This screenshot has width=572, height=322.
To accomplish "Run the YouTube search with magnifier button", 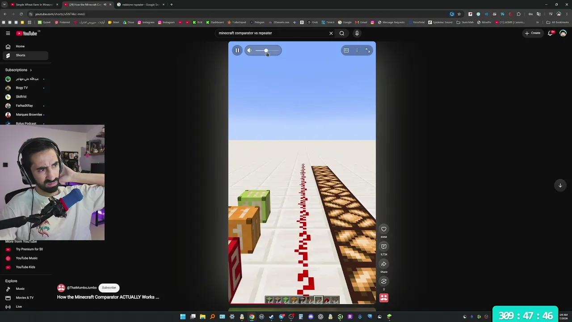I will click(x=342, y=33).
